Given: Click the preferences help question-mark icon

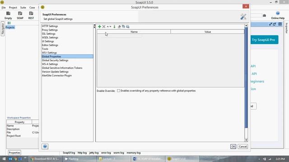Looking at the screenshot, I should click(x=45, y=146).
